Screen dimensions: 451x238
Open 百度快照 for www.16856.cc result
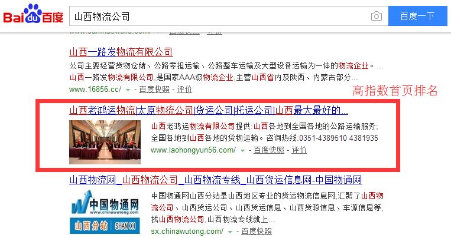[154, 90]
